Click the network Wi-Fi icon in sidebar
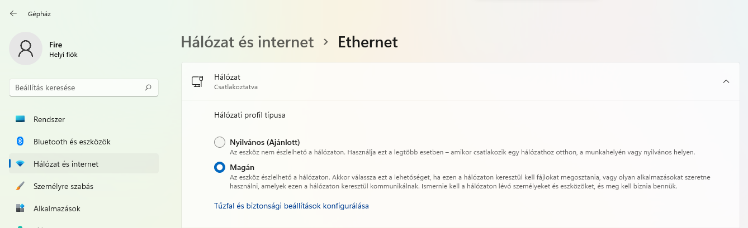748x228 pixels. (x=20, y=164)
